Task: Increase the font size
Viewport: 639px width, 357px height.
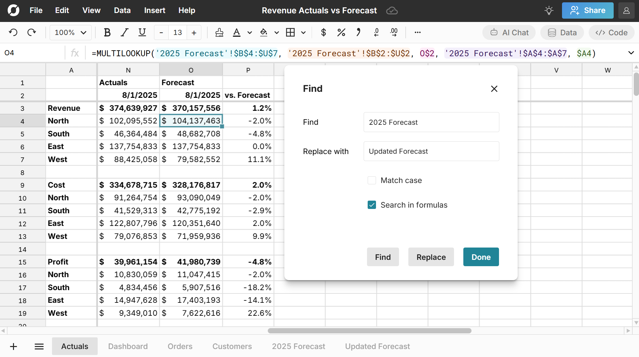Action: [194, 32]
